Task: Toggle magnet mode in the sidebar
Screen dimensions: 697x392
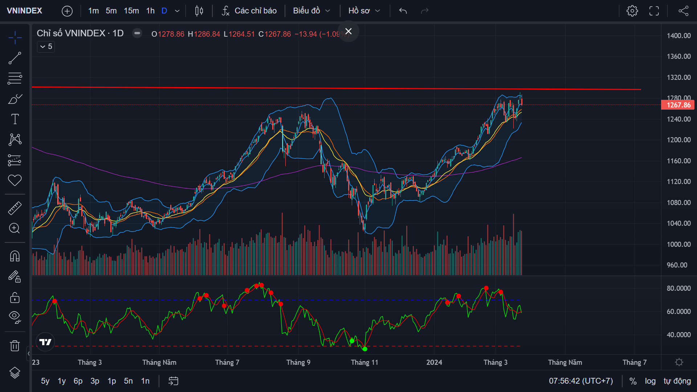Action: pyautogui.click(x=15, y=256)
